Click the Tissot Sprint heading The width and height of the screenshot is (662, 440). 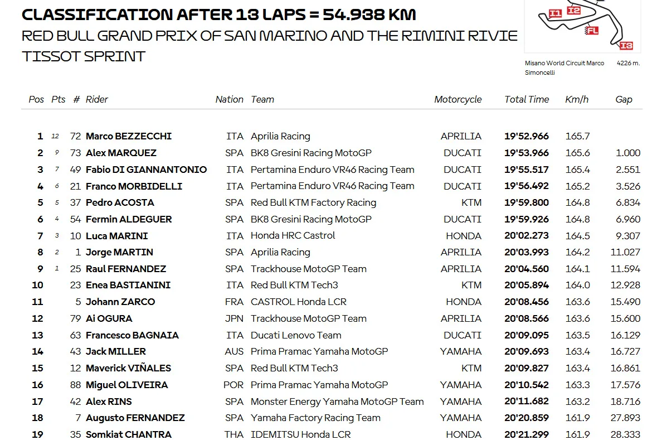(x=84, y=56)
